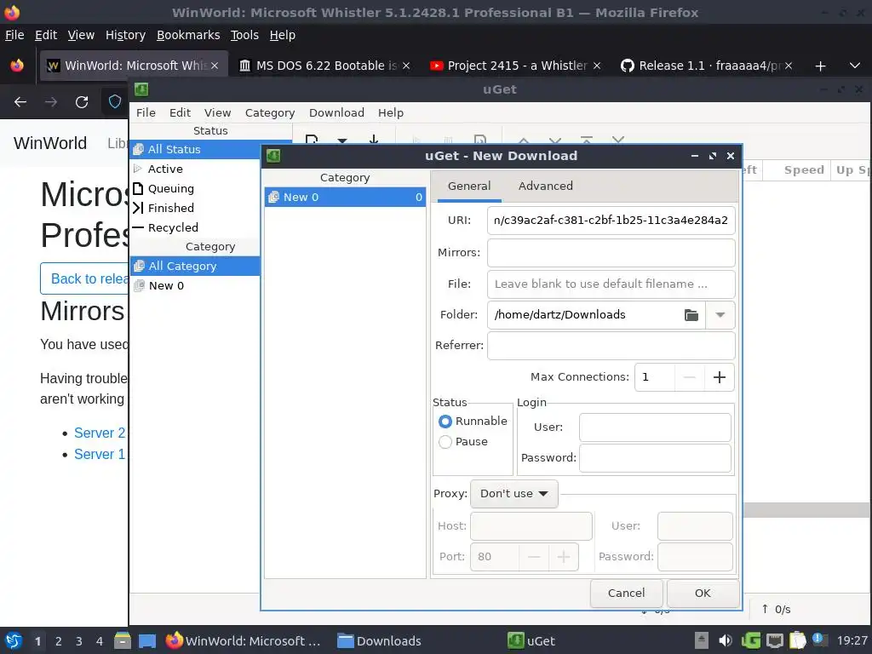The height and width of the screenshot is (654, 872).
Task: Select Finished status in uGet sidebar
Action: pos(195,208)
